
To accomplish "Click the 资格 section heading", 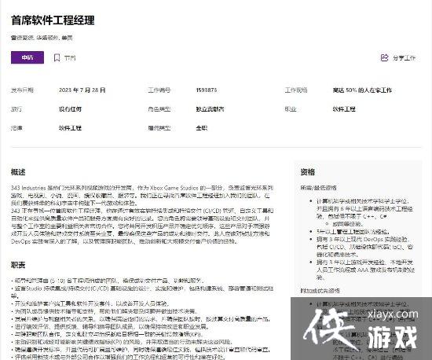I will click(308, 172).
